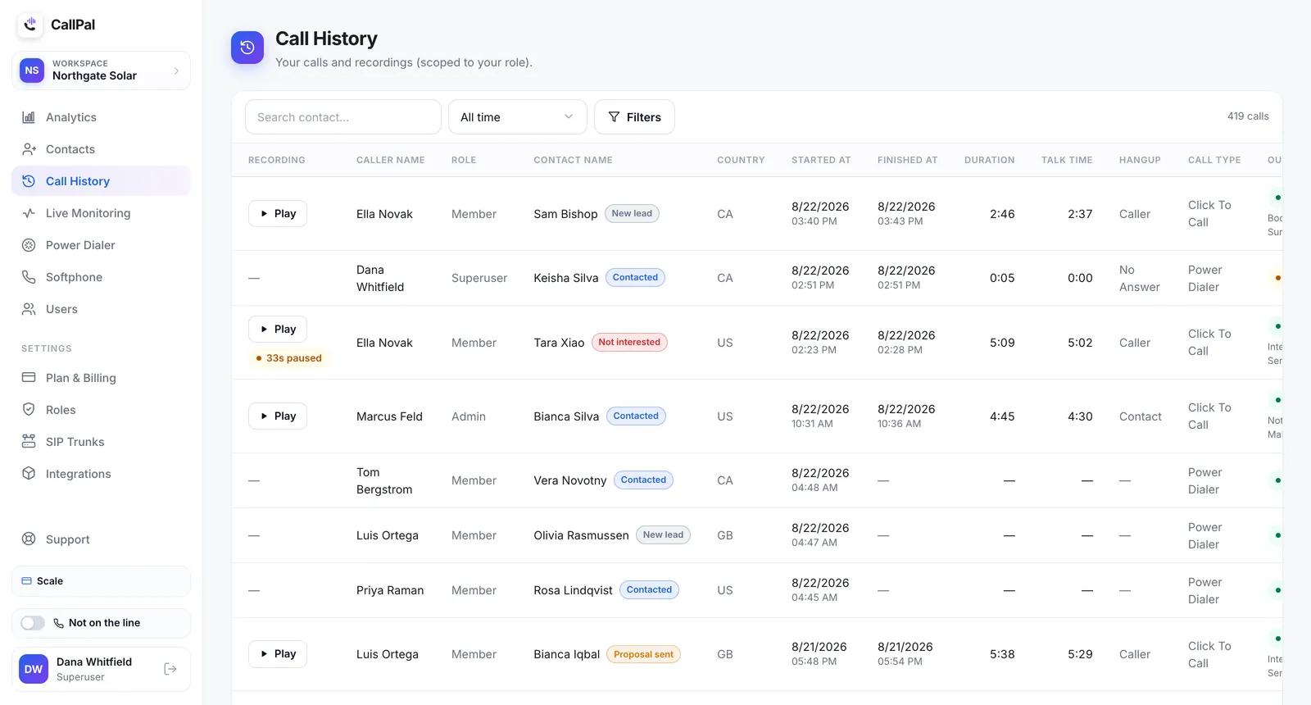Click the Power Dialer icon
The width and height of the screenshot is (1311, 705).
(29, 245)
